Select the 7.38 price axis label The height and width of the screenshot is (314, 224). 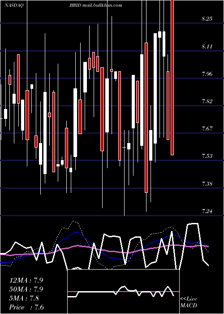[x=207, y=183]
